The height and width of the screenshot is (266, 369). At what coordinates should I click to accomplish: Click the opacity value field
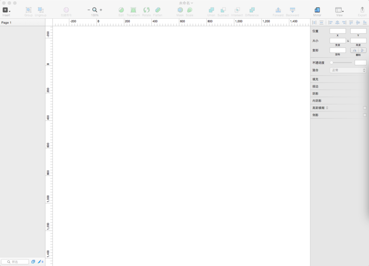[x=360, y=62]
